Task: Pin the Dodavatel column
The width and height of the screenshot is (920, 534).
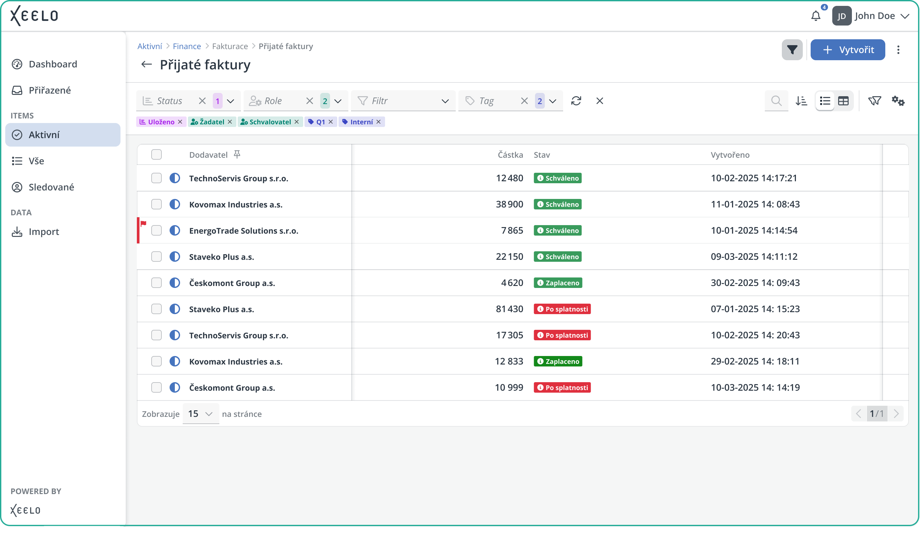Action: coord(237,155)
